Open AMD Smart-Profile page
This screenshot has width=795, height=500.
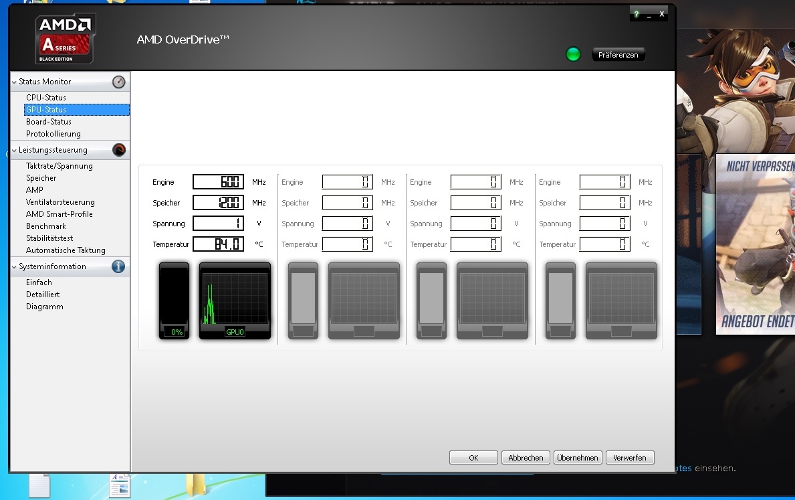tap(60, 214)
